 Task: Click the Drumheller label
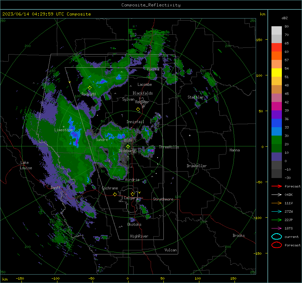[x=197, y=166]
